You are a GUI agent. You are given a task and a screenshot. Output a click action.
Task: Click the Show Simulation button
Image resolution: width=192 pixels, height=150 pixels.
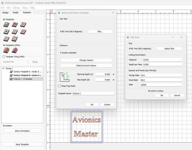(x=22, y=131)
